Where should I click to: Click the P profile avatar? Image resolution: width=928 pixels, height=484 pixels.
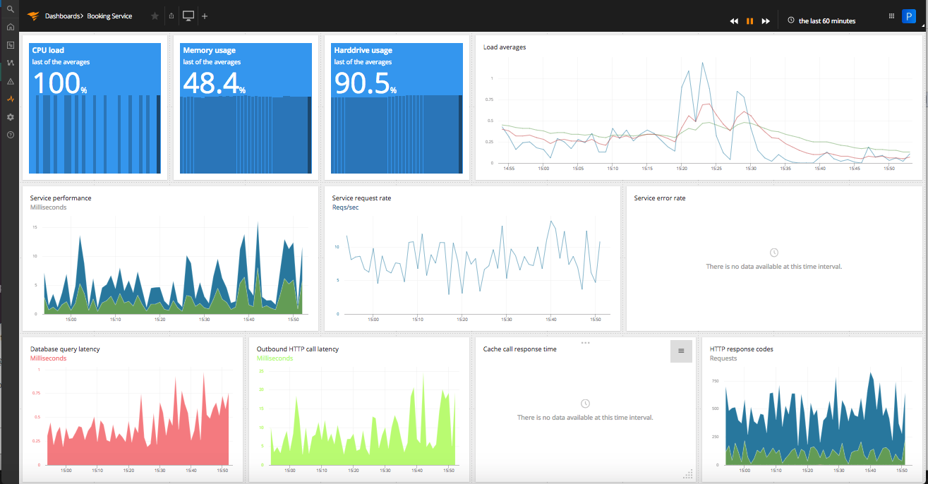tap(908, 16)
